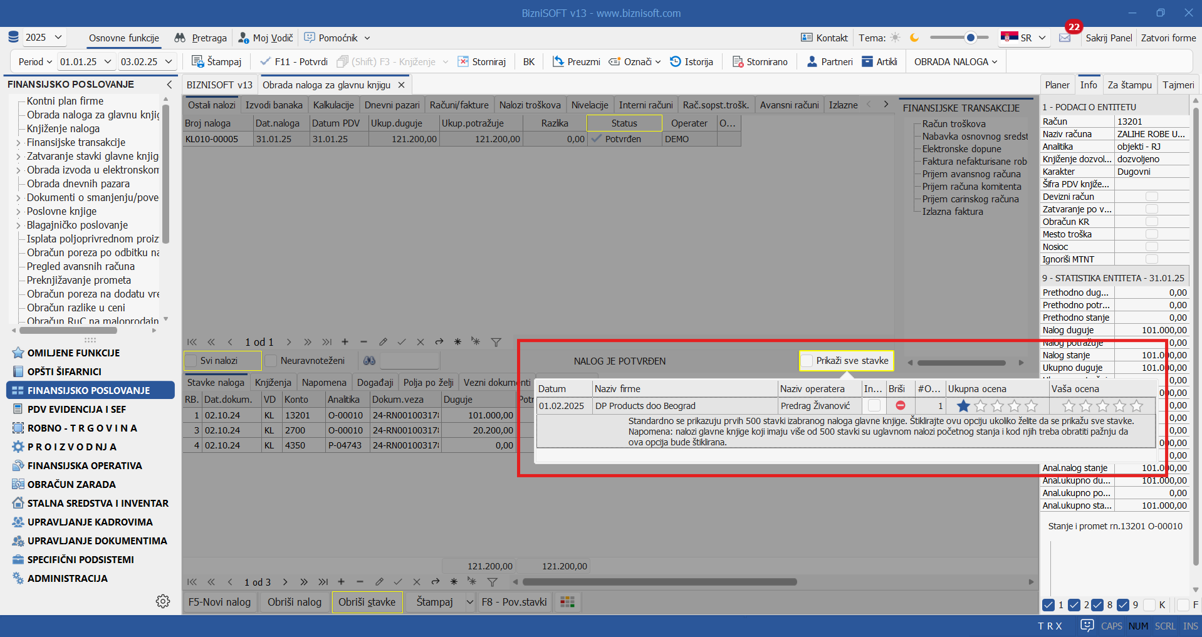Select Faktura nefakturisane rob transaction

[x=974, y=162]
